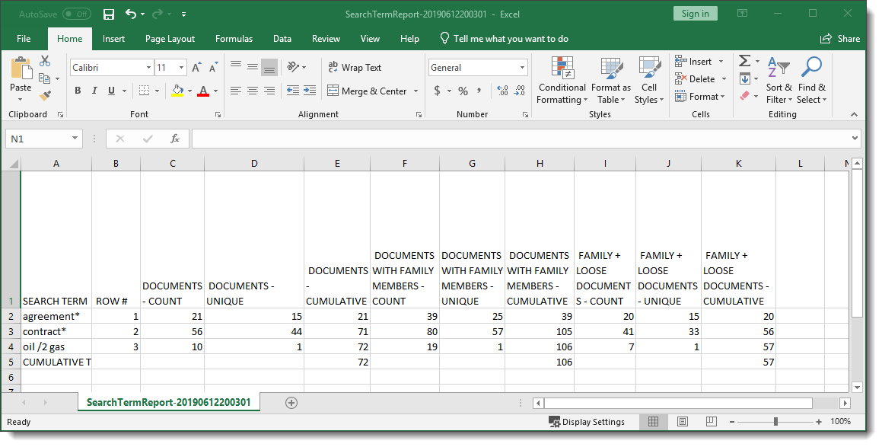Open the font name dropdown (Calibri)
This screenshot has width=882, height=447.
click(148, 68)
